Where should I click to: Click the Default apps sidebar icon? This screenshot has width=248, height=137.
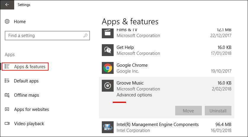(7, 81)
